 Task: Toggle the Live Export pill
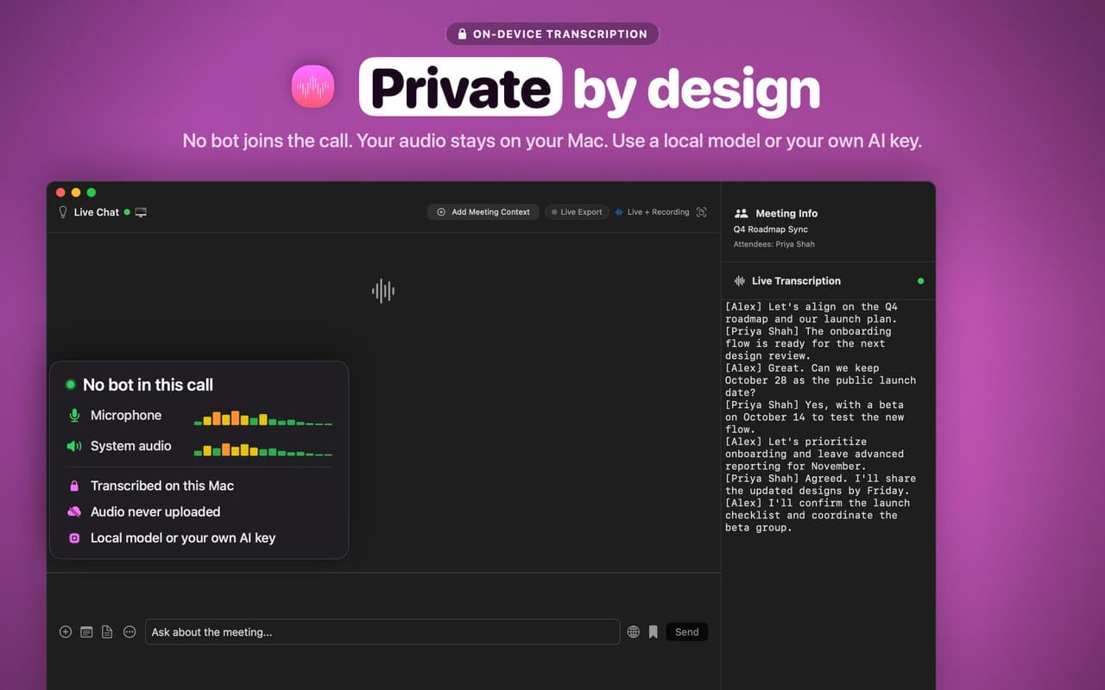point(577,212)
